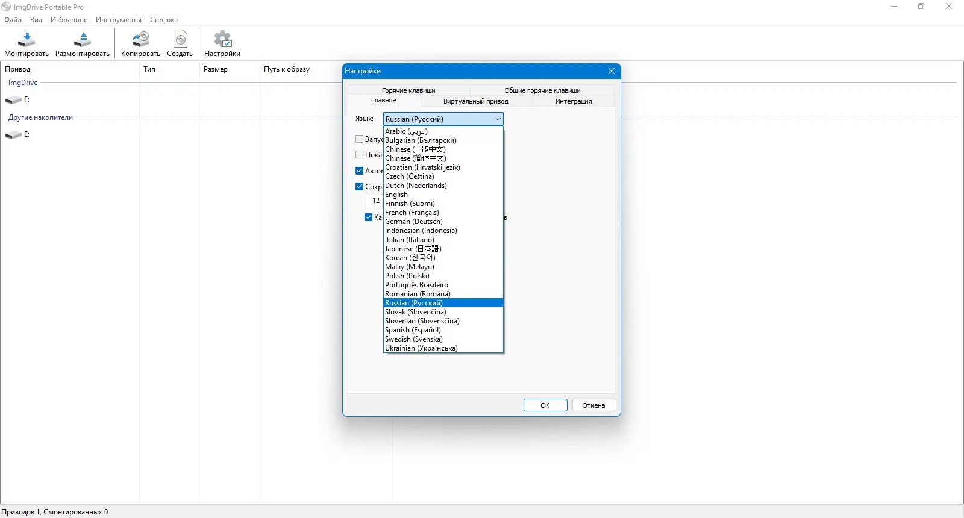Toggle the Показ checkbox in settings
Viewport: 964px width, 518px height.
pos(360,155)
